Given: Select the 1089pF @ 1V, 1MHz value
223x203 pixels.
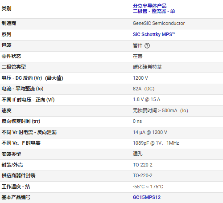Looking at the screenshot, I should coord(156,143).
